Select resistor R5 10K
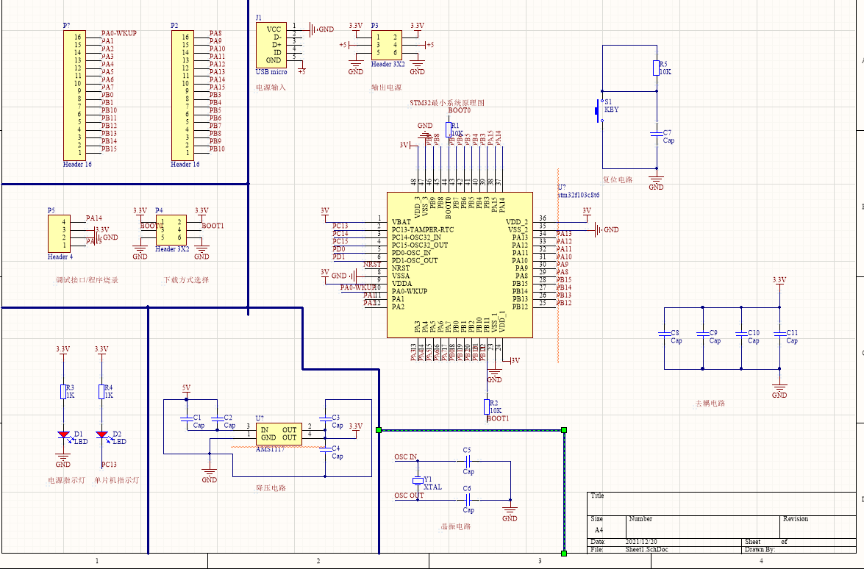This screenshot has width=864, height=569. pyautogui.click(x=656, y=68)
